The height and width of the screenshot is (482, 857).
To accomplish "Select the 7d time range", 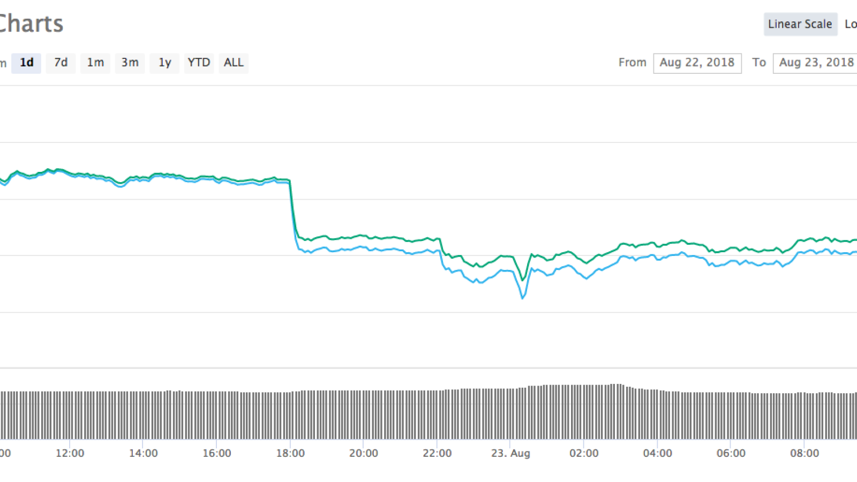I will pyautogui.click(x=61, y=63).
